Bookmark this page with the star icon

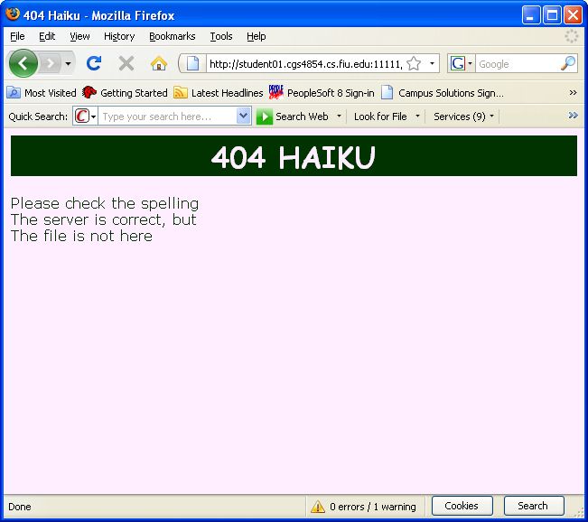[414, 63]
